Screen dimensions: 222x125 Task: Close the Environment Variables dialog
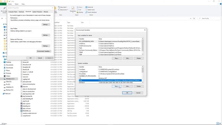pyautogui.click(x=145, y=30)
